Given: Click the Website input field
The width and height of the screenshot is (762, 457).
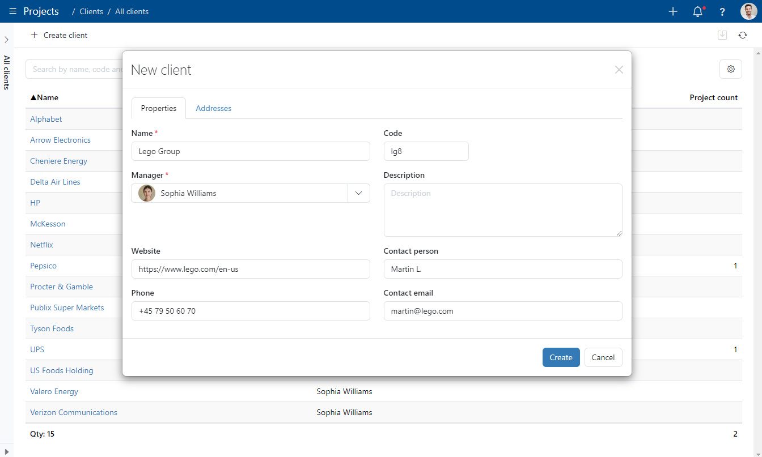Looking at the screenshot, I should (251, 269).
